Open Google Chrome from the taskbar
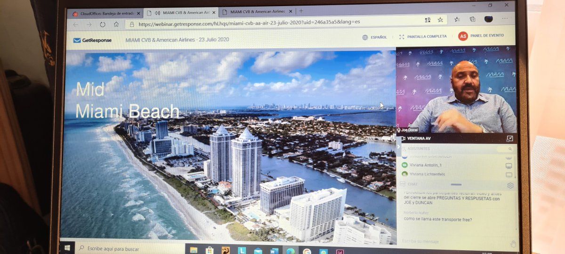This screenshot has width=565, height=254. click(307, 251)
